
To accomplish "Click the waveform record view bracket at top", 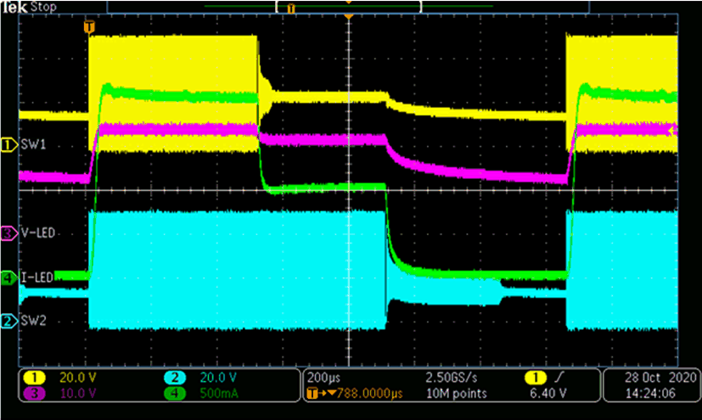I will point(349,7).
